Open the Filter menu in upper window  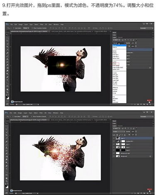click(41, 24)
